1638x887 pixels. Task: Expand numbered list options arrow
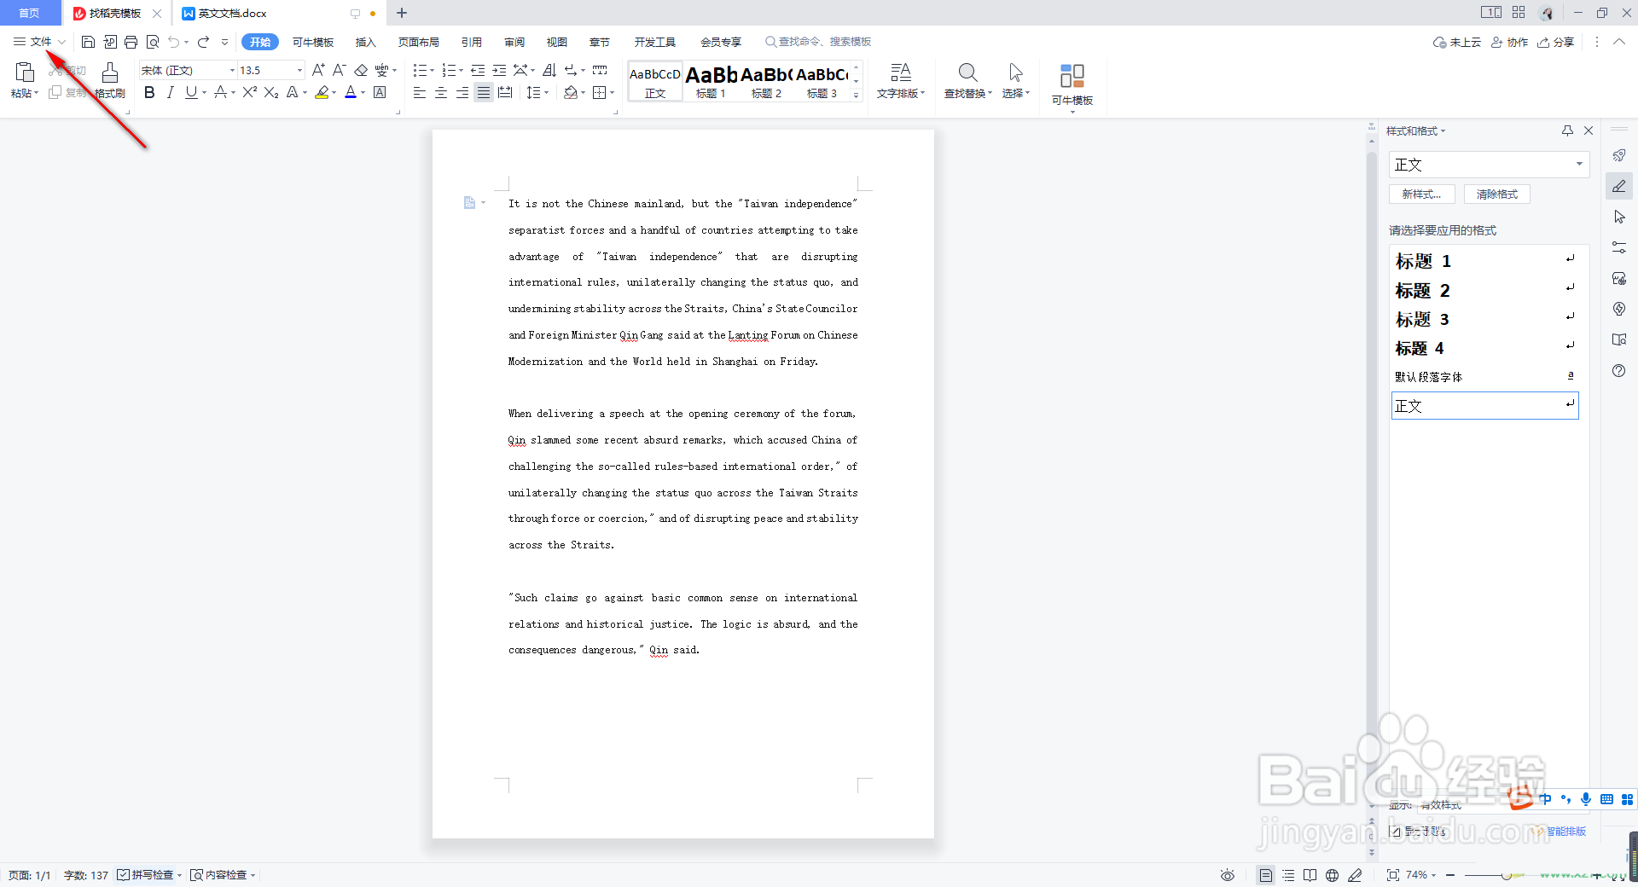pyautogui.click(x=462, y=71)
